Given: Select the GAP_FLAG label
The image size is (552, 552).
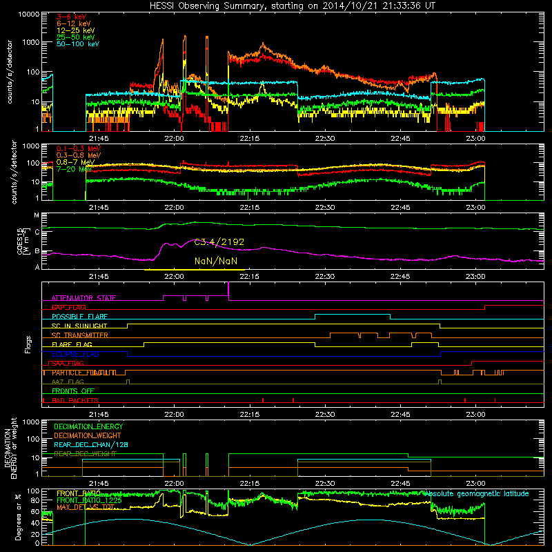Looking at the screenshot, I should (x=69, y=307).
